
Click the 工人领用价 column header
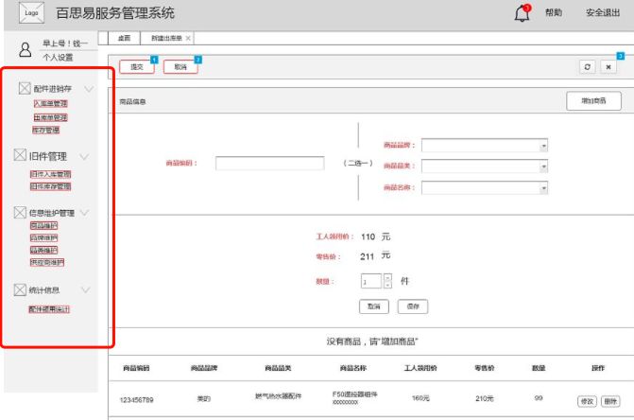coord(420,368)
